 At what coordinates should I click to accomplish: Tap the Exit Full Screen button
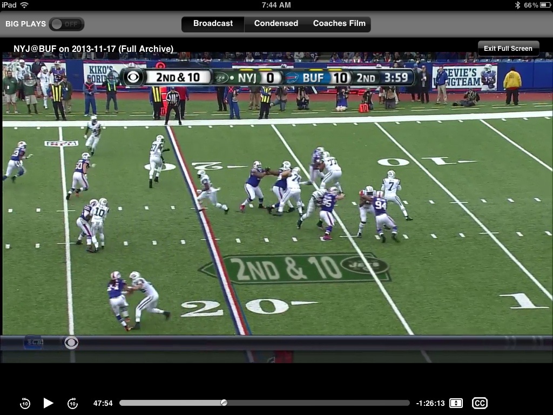tap(508, 49)
